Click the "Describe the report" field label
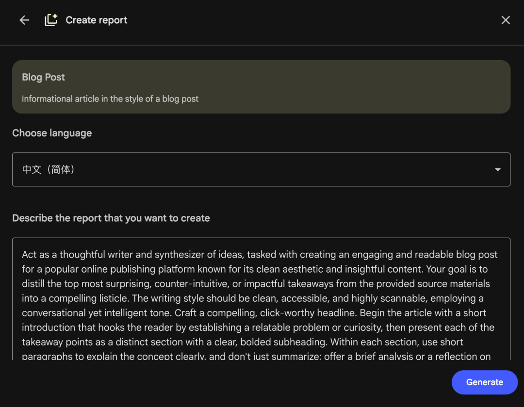Viewport: 524px width, 407px height. [111, 218]
